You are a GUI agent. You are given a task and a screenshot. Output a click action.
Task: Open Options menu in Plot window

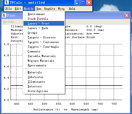8,22
